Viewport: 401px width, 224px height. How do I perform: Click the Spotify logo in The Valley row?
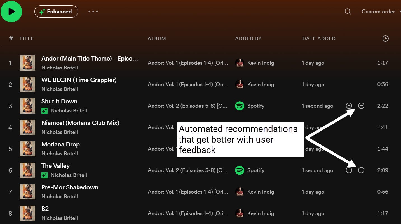[240, 170]
